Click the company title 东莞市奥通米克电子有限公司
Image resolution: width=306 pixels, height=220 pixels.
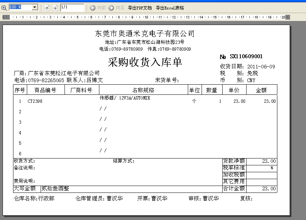click(145, 34)
